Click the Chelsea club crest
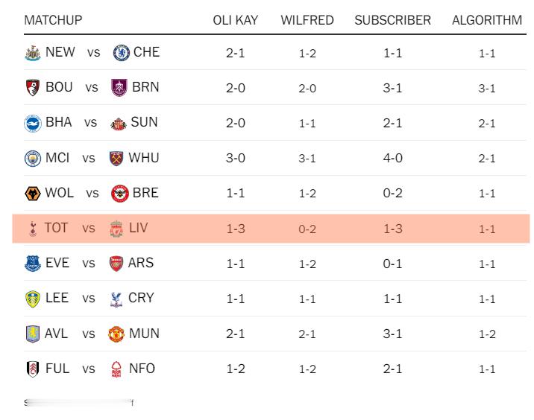 click(120, 53)
